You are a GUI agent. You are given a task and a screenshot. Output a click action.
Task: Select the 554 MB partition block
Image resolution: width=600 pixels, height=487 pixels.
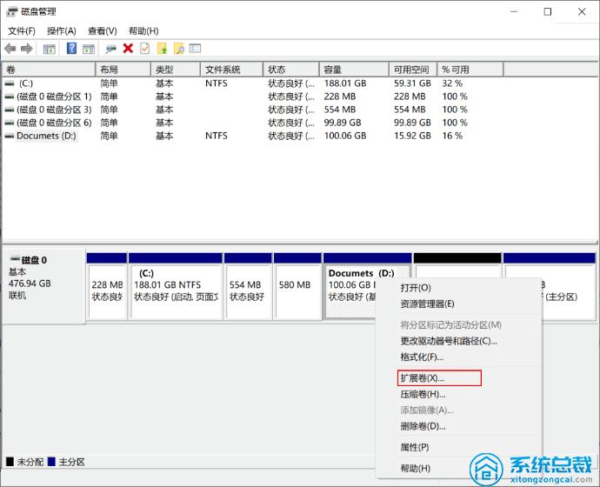click(x=249, y=286)
